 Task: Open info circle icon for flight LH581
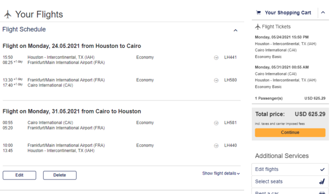coord(216,123)
